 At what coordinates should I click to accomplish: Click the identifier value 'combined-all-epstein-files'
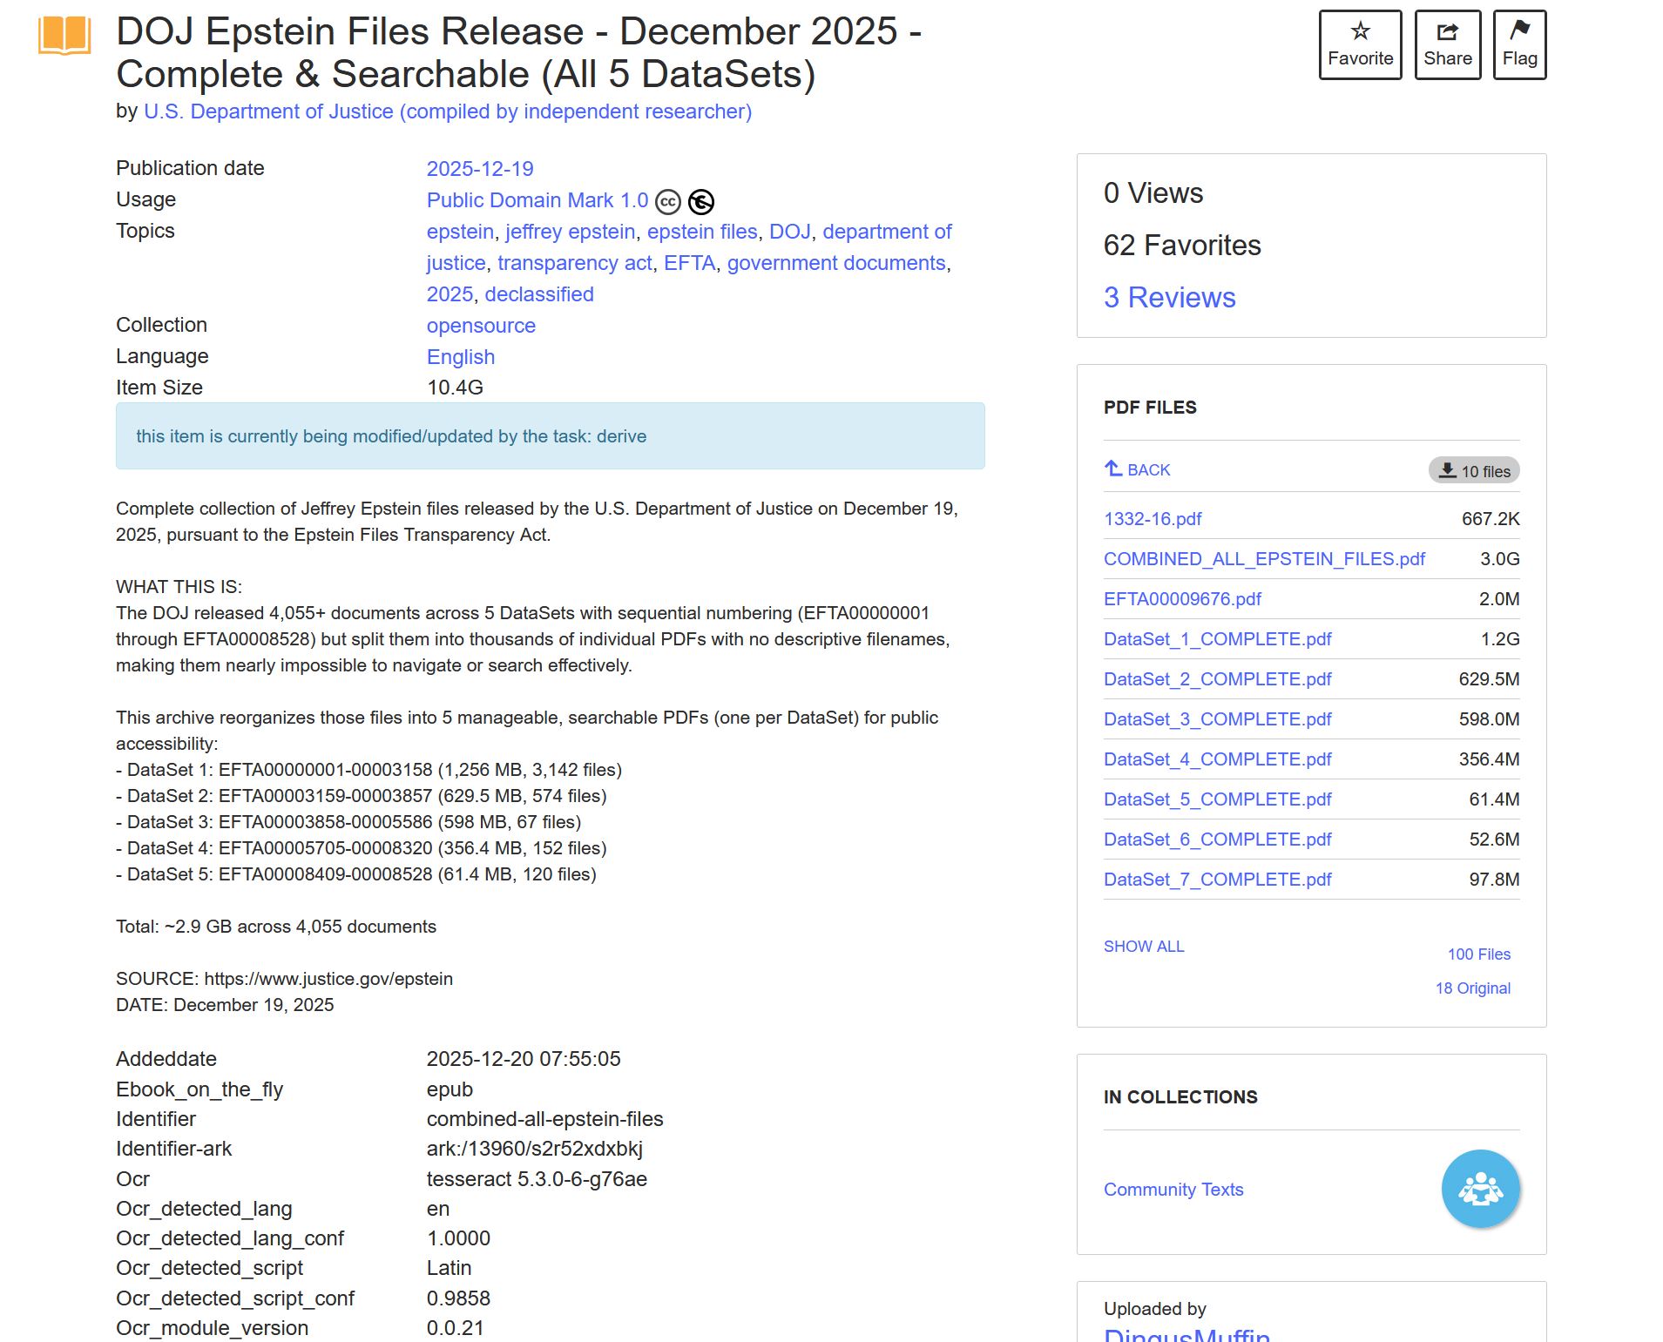[545, 1119]
